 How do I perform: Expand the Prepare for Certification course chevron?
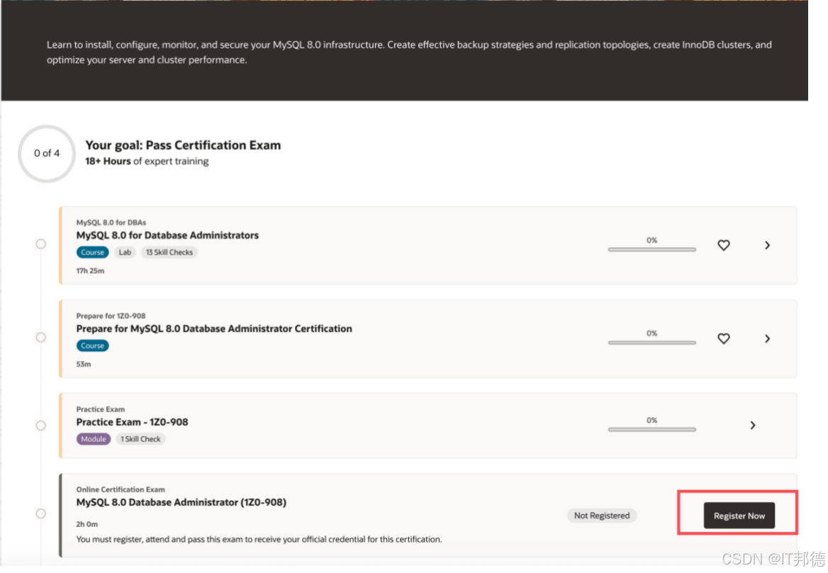767,339
